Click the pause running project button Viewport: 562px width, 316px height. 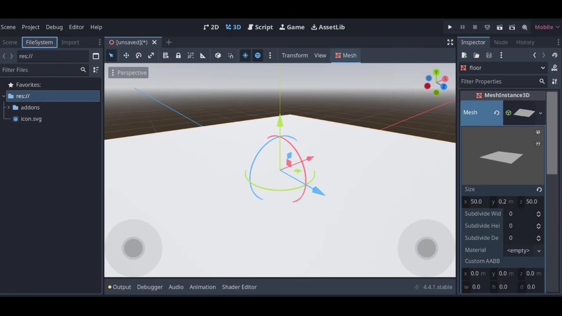tap(462, 27)
